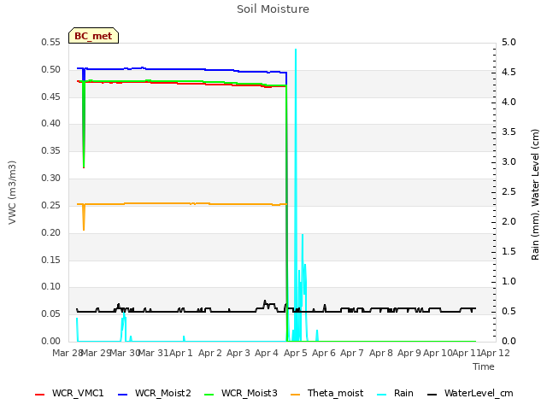Viewport: 547px width, 410px height.
Task: Click the Apr 12 x-axis tick label
Action: coord(496,353)
